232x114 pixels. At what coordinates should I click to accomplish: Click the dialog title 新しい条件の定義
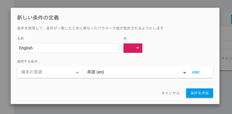pyautogui.click(x=38, y=18)
